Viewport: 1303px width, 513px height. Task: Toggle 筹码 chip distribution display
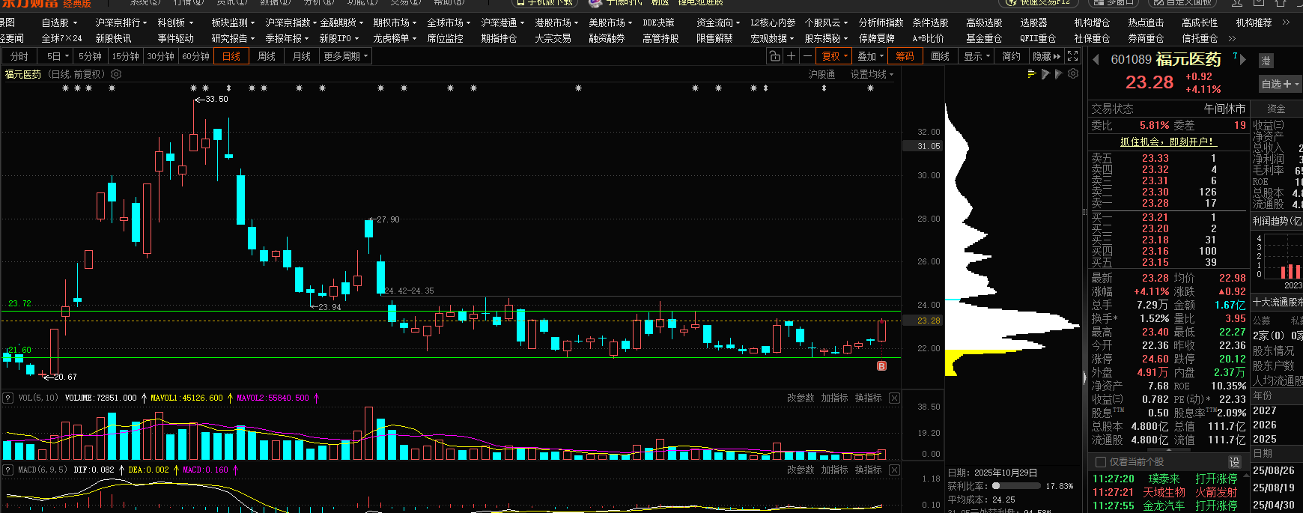click(x=905, y=56)
